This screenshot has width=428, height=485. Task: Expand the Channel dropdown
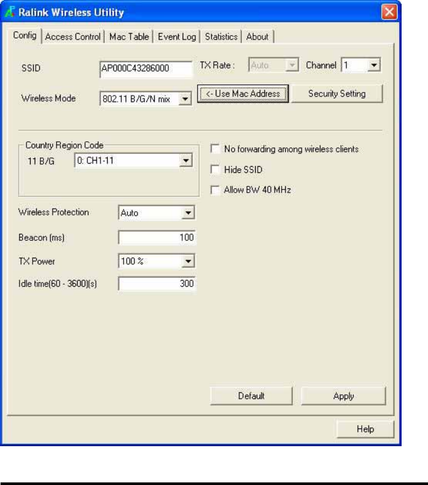361,65
